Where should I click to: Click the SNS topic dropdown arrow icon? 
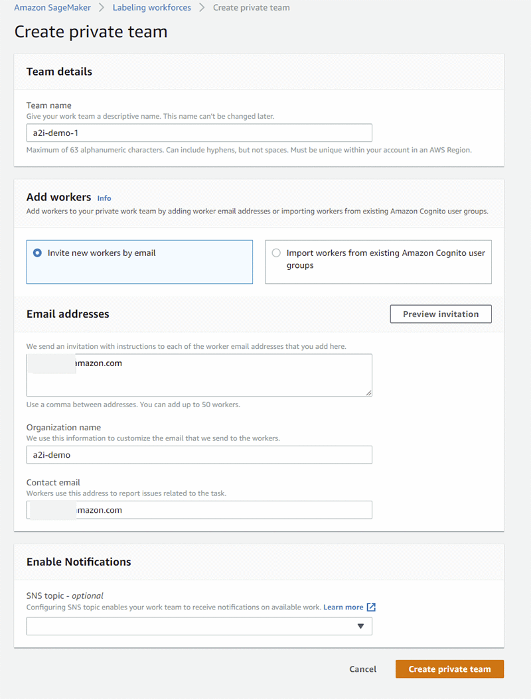[x=360, y=626]
